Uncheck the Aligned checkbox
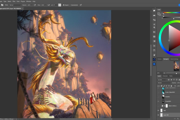Screen dimensions: 180x120 tap(64, 5)
